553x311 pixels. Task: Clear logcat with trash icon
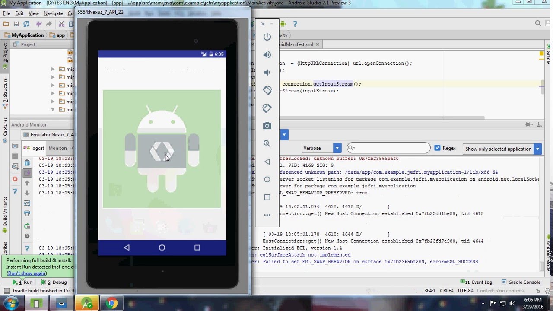coord(27,163)
